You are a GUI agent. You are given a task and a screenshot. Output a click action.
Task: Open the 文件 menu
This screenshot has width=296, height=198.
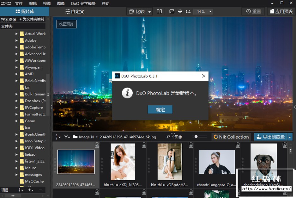19,3
